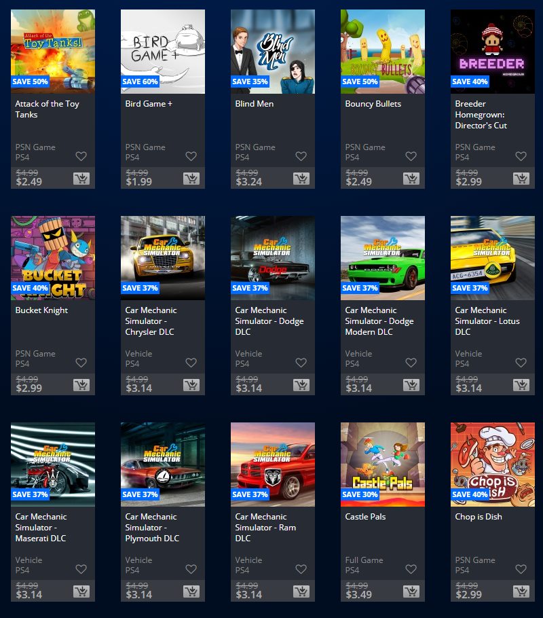Toggle wishlist heart for Maserati DLC
Viewport: 543px width, 618px height.
[x=81, y=569]
